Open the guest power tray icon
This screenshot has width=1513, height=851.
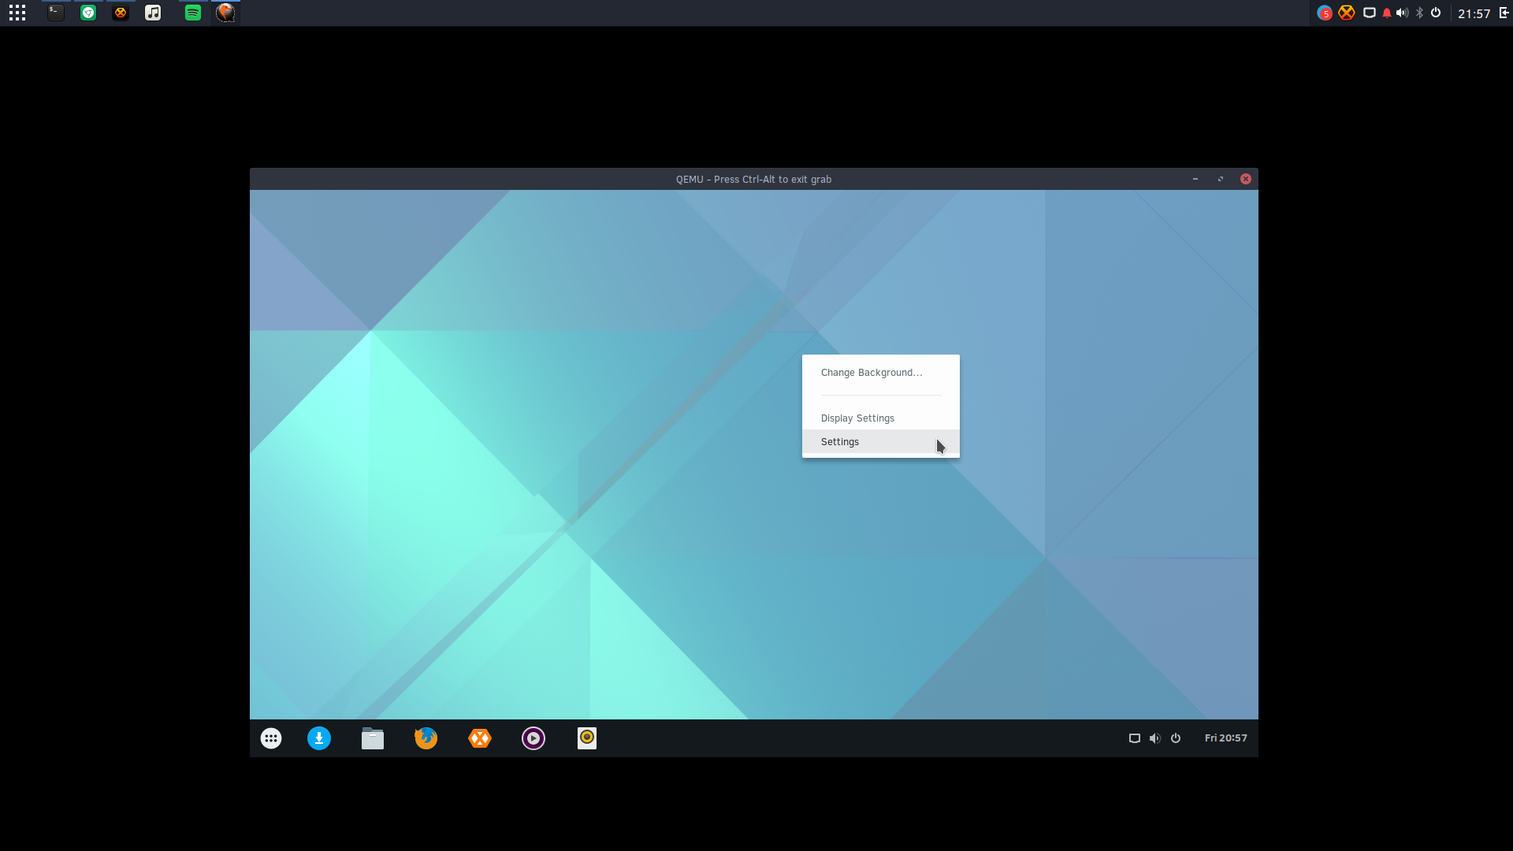point(1176,738)
